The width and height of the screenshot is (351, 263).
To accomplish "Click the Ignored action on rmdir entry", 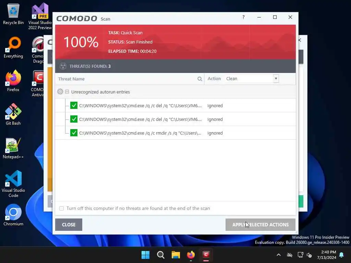I will coord(215,133).
